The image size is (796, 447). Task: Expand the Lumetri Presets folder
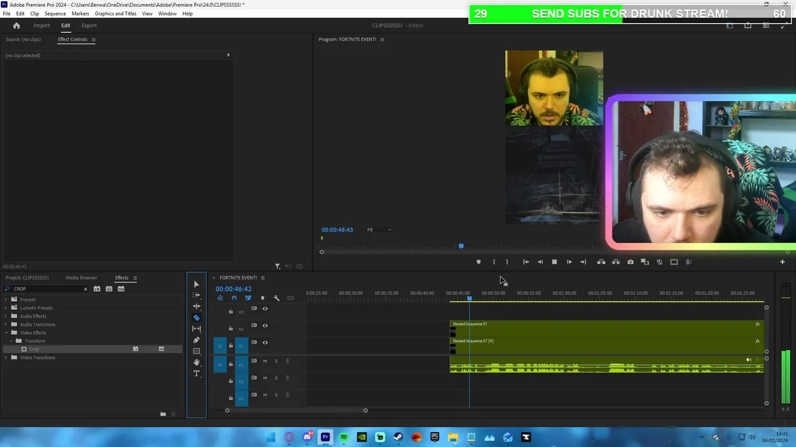6,308
